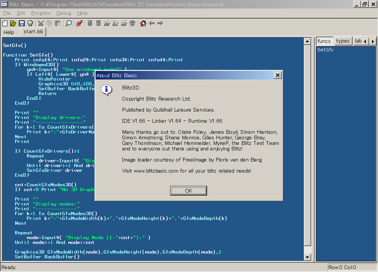Viewport: 378px width, 272px height.
Task: Open the Program menu
Action: click(41, 13)
